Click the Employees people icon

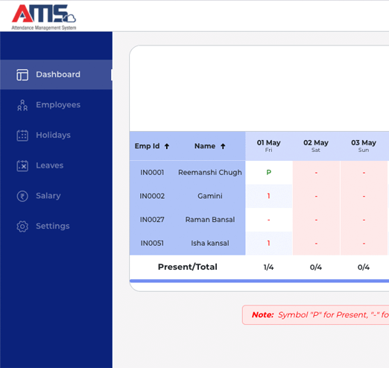click(22, 105)
